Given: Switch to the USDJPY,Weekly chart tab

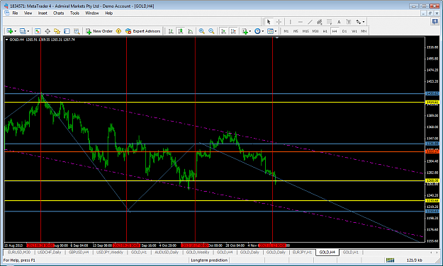Looking at the screenshot, I should pyautogui.click(x=110, y=252).
